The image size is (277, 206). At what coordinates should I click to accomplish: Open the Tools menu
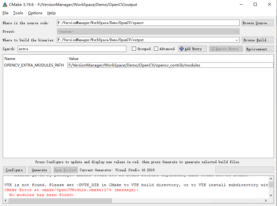tap(18, 13)
